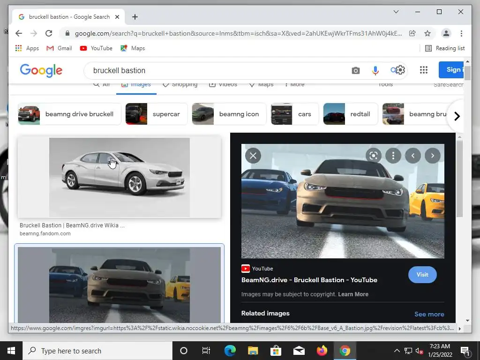Open preview panel three-dot options
Viewport: 480px width, 360px height.
click(x=393, y=156)
